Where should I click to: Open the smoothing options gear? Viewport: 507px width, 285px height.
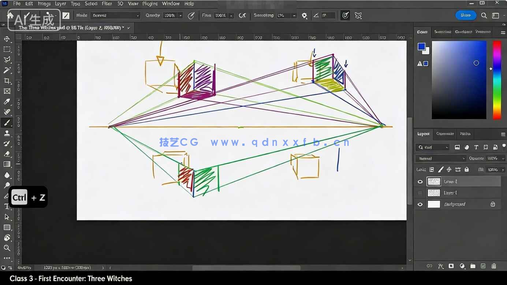pyautogui.click(x=304, y=15)
